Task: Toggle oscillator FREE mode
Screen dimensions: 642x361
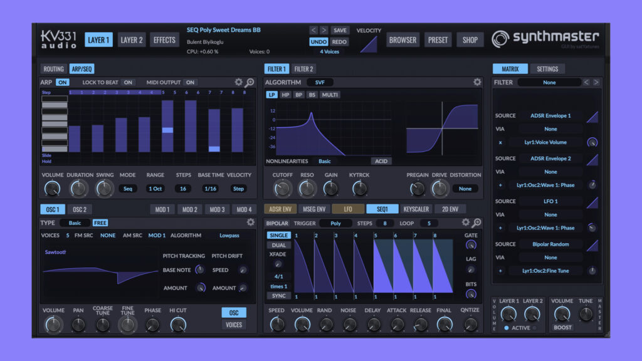Action: [x=100, y=222]
